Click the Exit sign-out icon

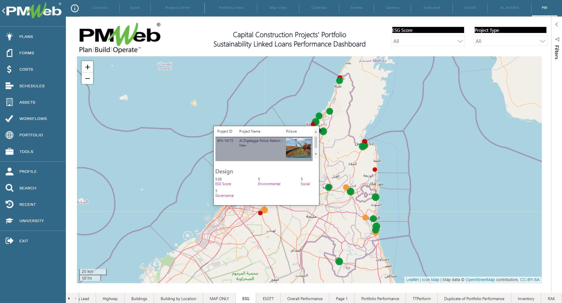coord(9,241)
